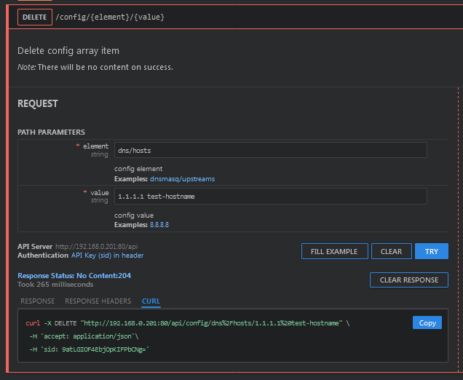Use the dnsmasq/upstreams example link
The image size is (463, 380).
point(182,178)
